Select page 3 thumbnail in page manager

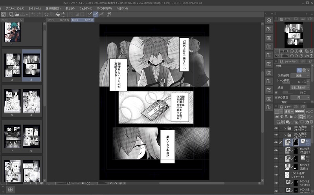(12, 65)
